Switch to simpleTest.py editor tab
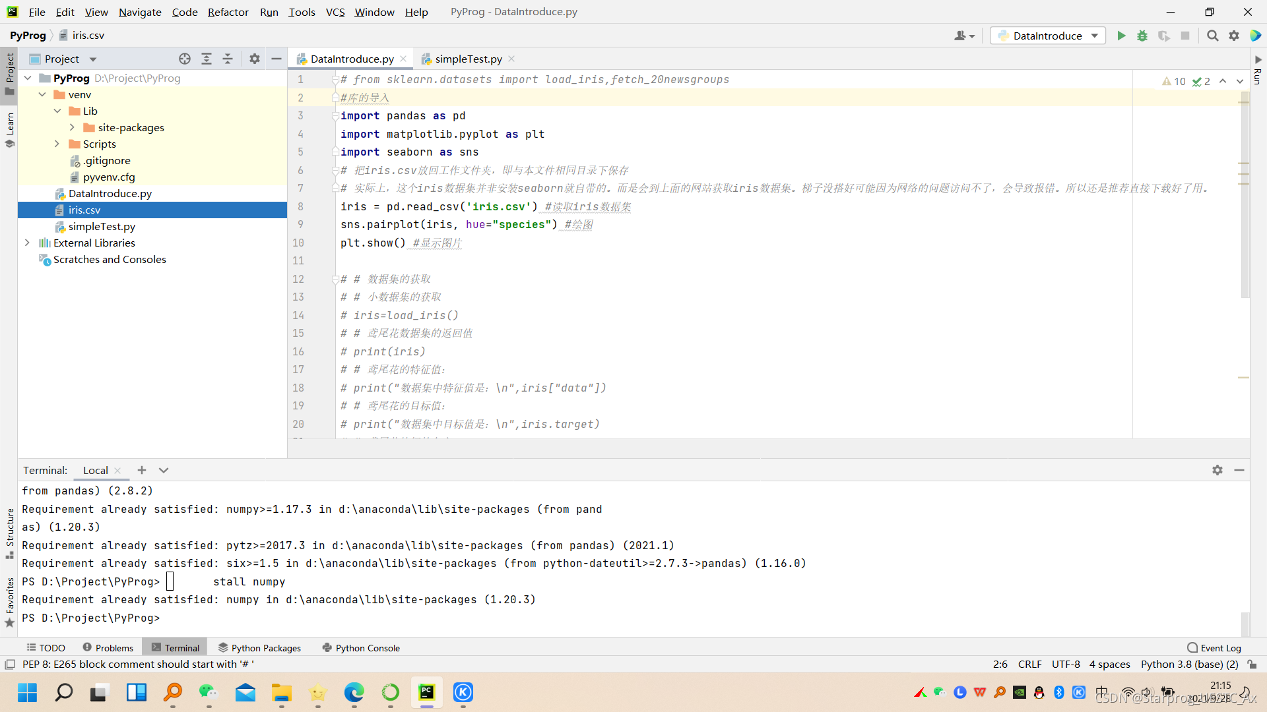The image size is (1267, 712). (468, 59)
